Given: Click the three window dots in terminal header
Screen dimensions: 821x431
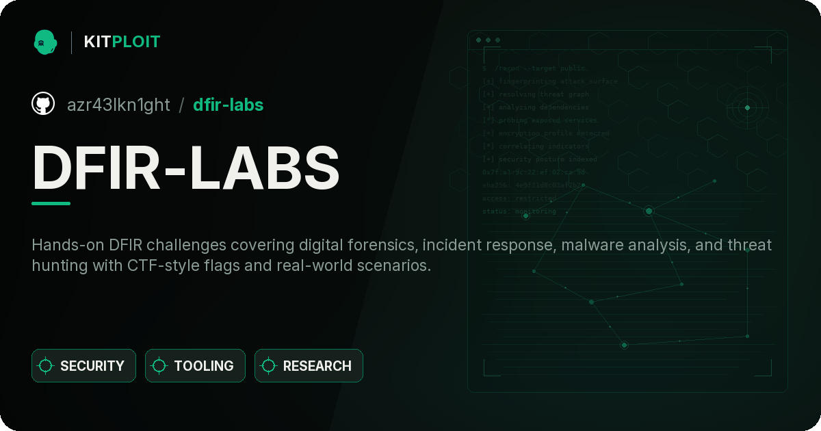Looking at the screenshot, I should click(x=488, y=40).
